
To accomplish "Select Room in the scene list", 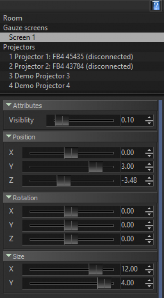I will click(82, 18).
